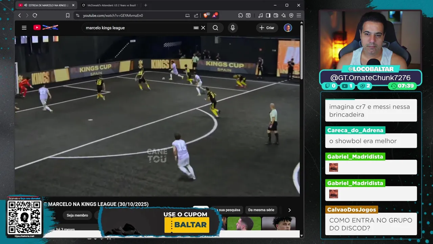This screenshot has height=244, width=433.
Task: Click chat message 'imagina cr7 e messi nessa brincadeira'
Action: tap(369, 110)
